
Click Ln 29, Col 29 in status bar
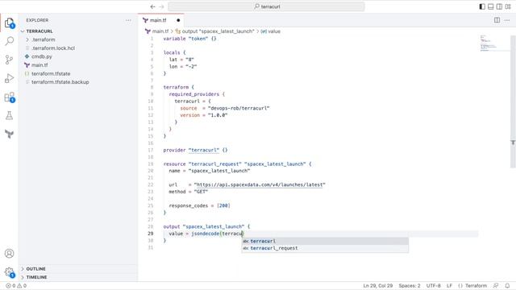coord(378,286)
